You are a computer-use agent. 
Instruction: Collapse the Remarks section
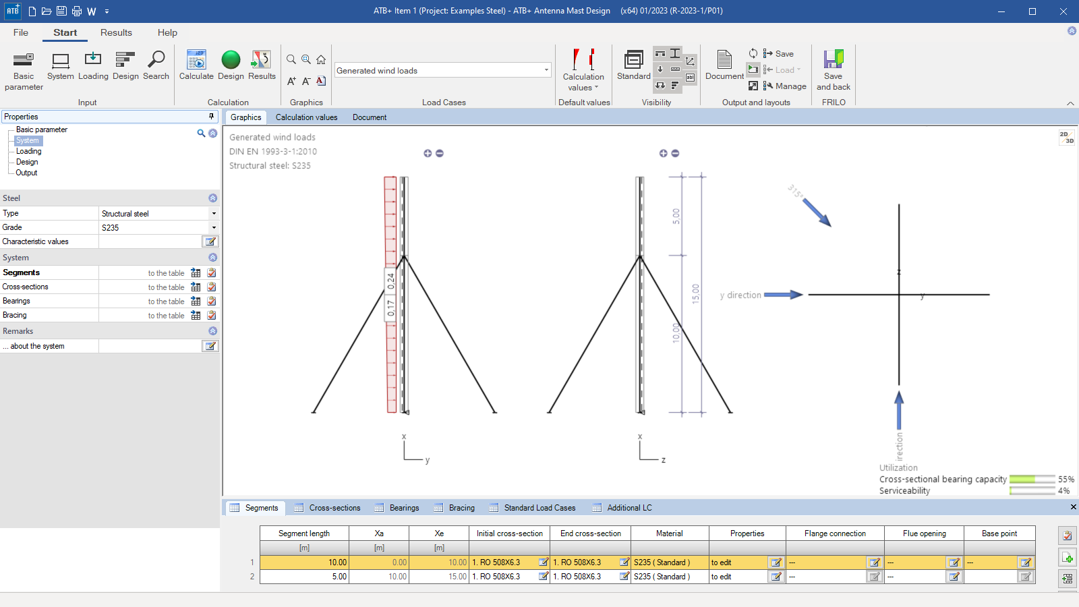click(213, 331)
